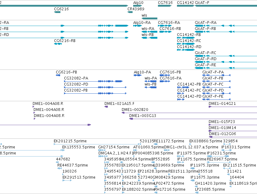Click feature 190326
The image size is (257, 194).
69,171
